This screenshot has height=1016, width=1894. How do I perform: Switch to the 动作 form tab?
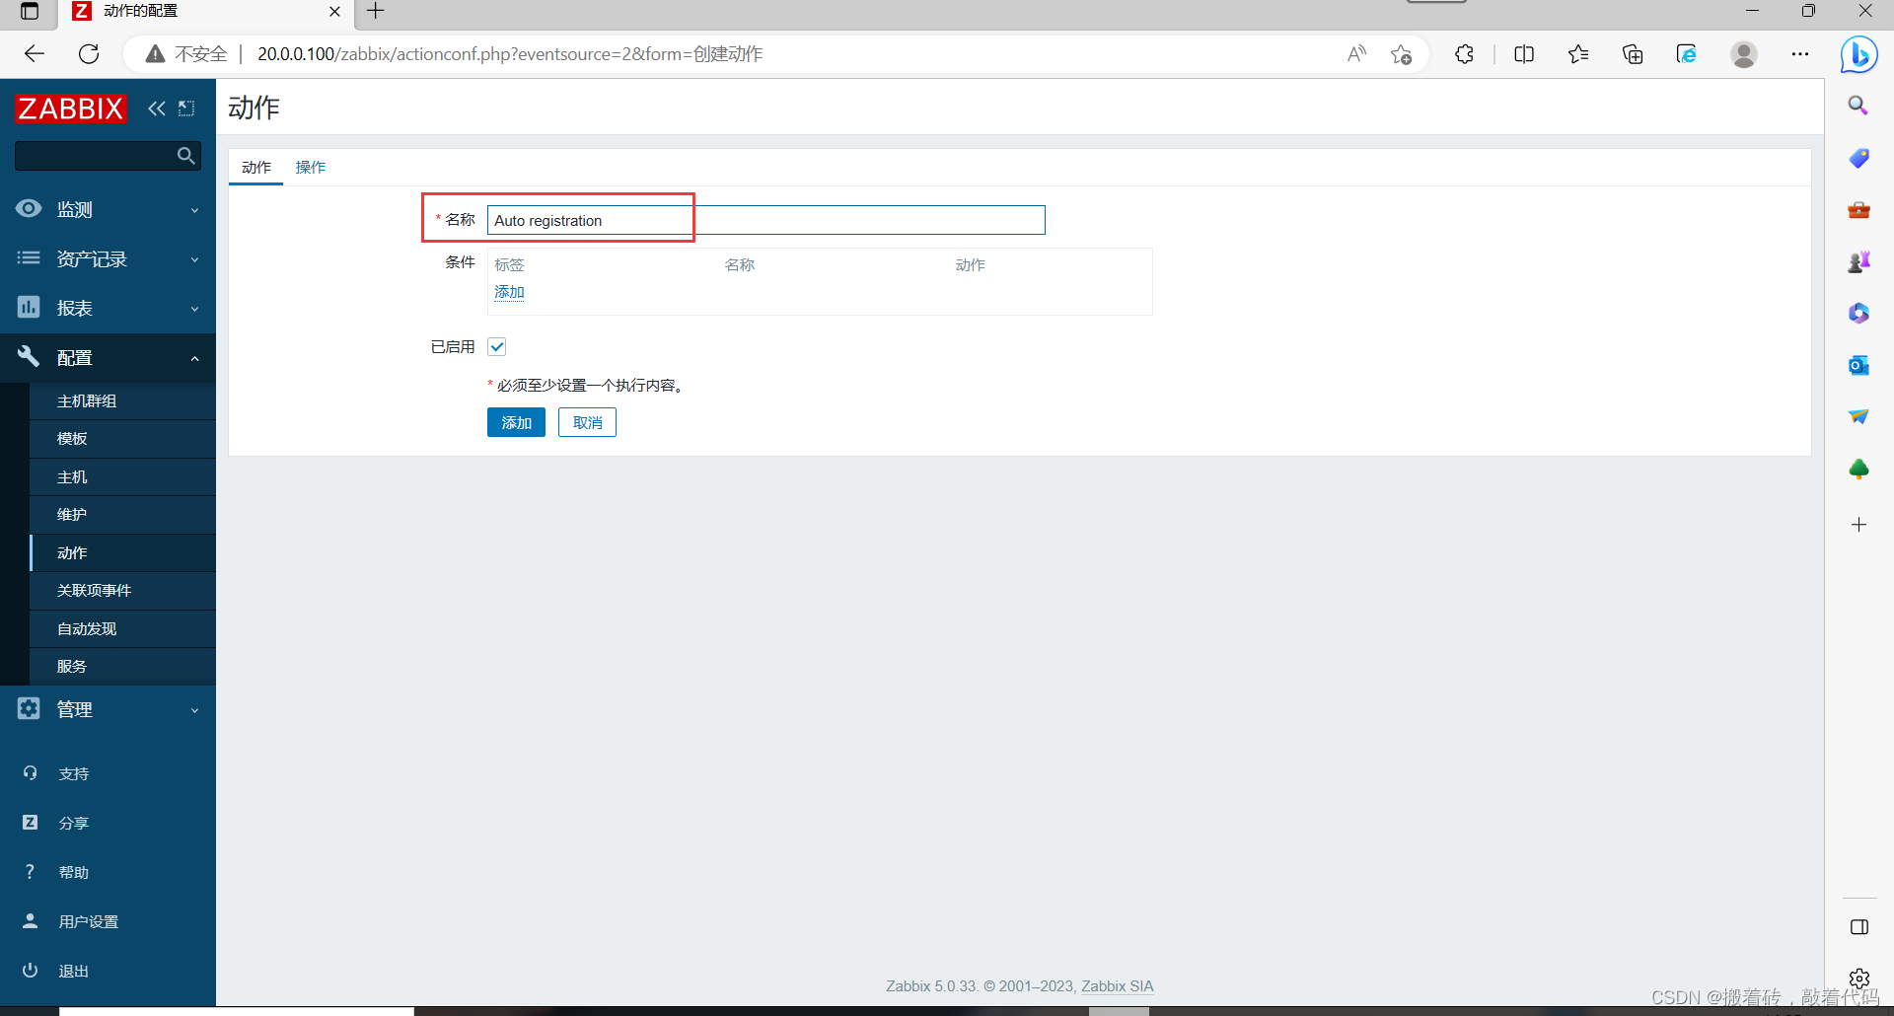256,168
